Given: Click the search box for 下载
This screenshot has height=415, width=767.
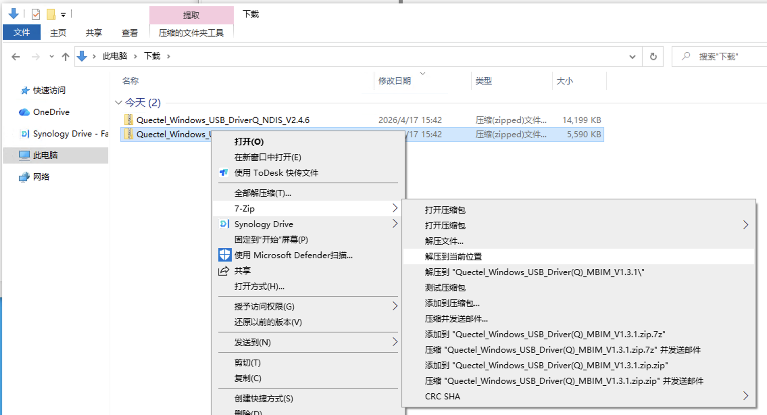Looking at the screenshot, I should [719, 56].
